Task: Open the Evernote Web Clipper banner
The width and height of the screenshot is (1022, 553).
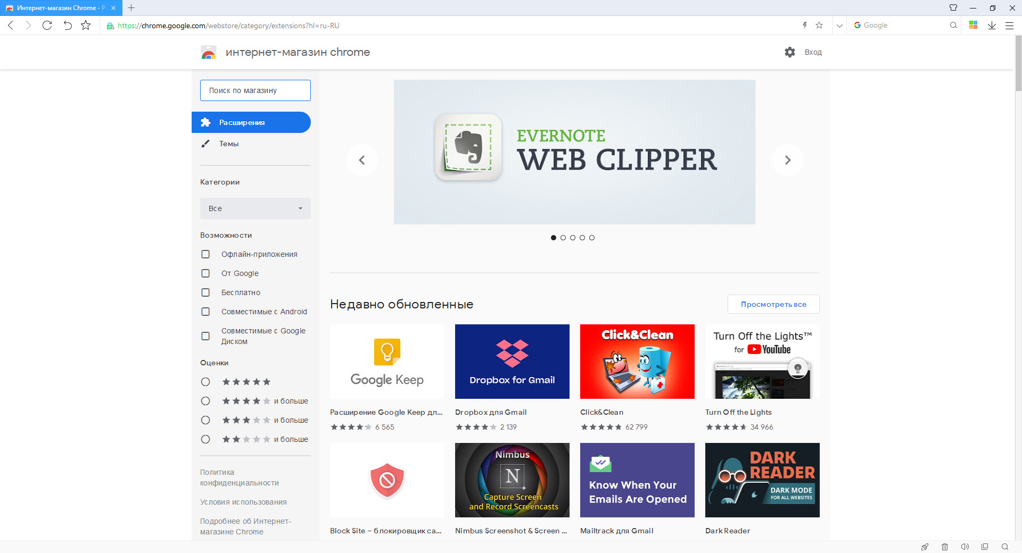Action: [x=574, y=152]
